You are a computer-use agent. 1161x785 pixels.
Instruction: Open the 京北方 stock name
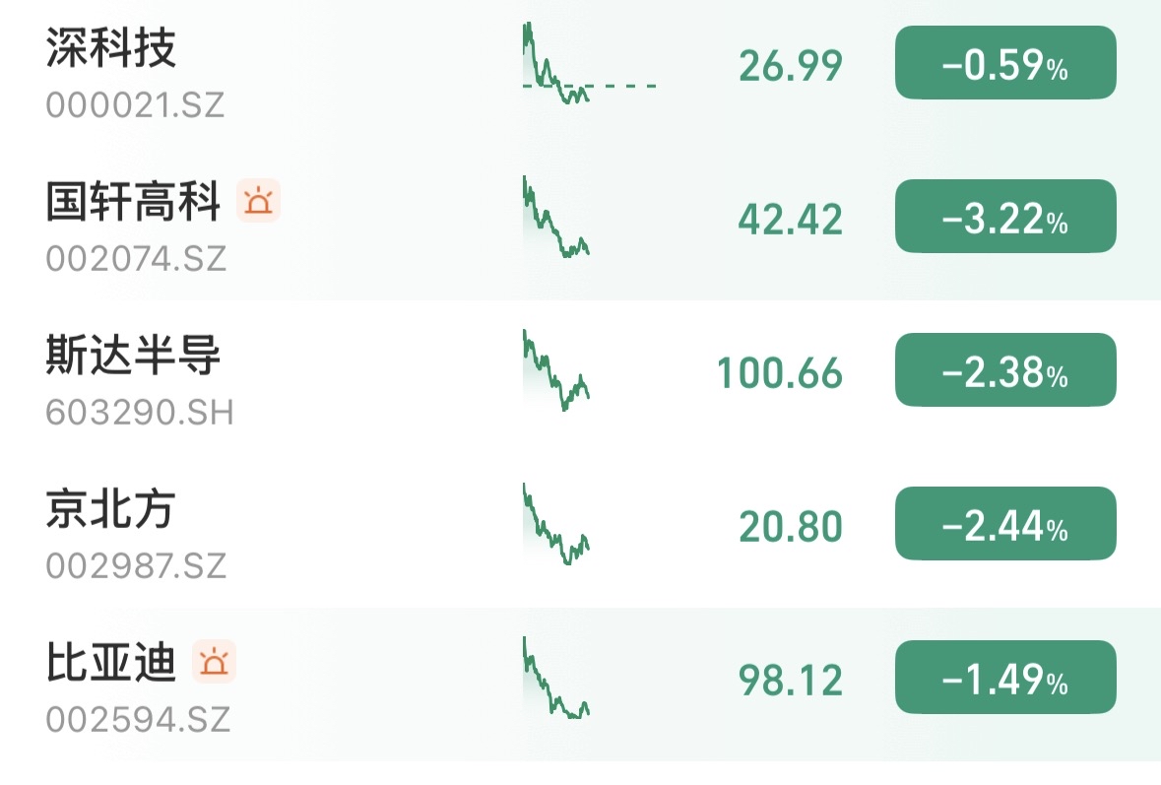[x=110, y=509]
